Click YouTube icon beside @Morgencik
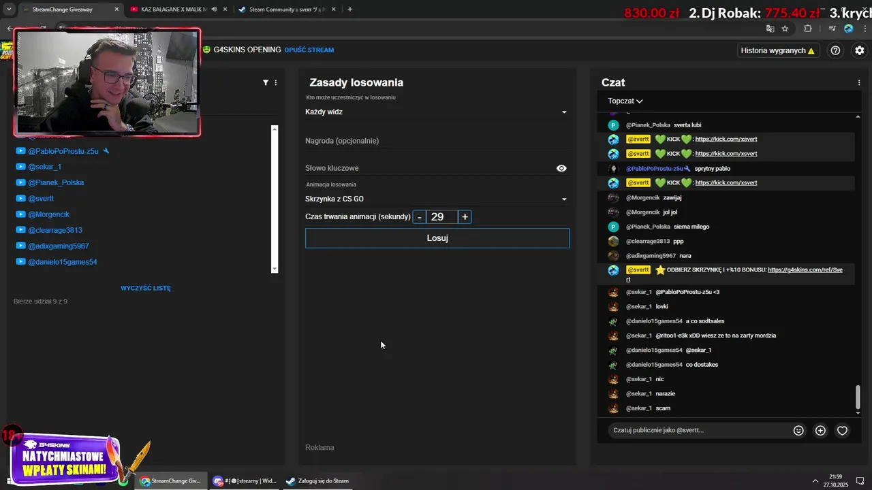Image resolution: width=872 pixels, height=490 pixels. (x=20, y=214)
